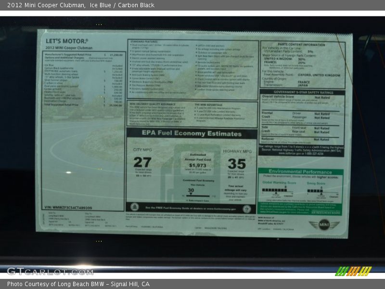Click the highway MPG value 35

(237, 164)
